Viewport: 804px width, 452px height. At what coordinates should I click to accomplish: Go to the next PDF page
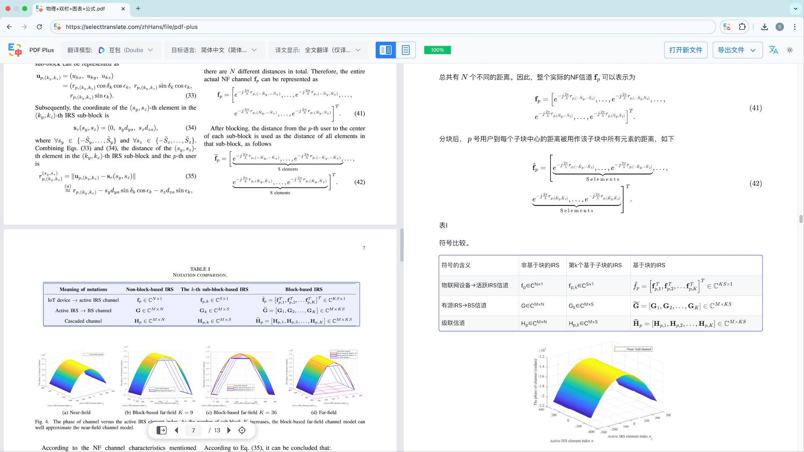coord(229,430)
